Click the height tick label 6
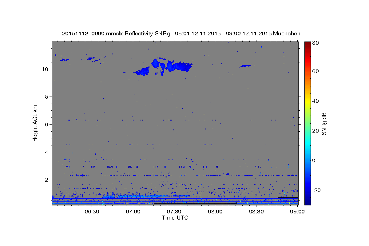Screen dimensions: 369x246 pyautogui.click(x=47, y=124)
